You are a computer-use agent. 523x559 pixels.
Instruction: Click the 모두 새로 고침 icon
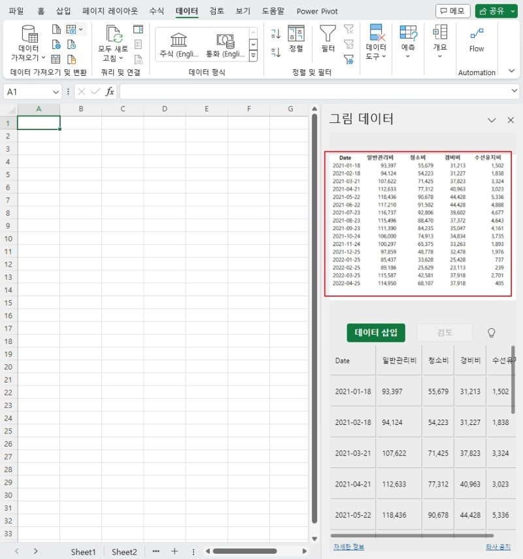point(114,34)
